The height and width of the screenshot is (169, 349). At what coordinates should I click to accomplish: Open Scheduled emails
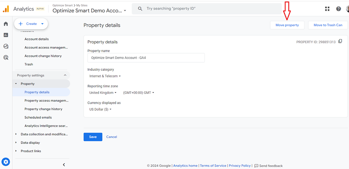coord(38,117)
